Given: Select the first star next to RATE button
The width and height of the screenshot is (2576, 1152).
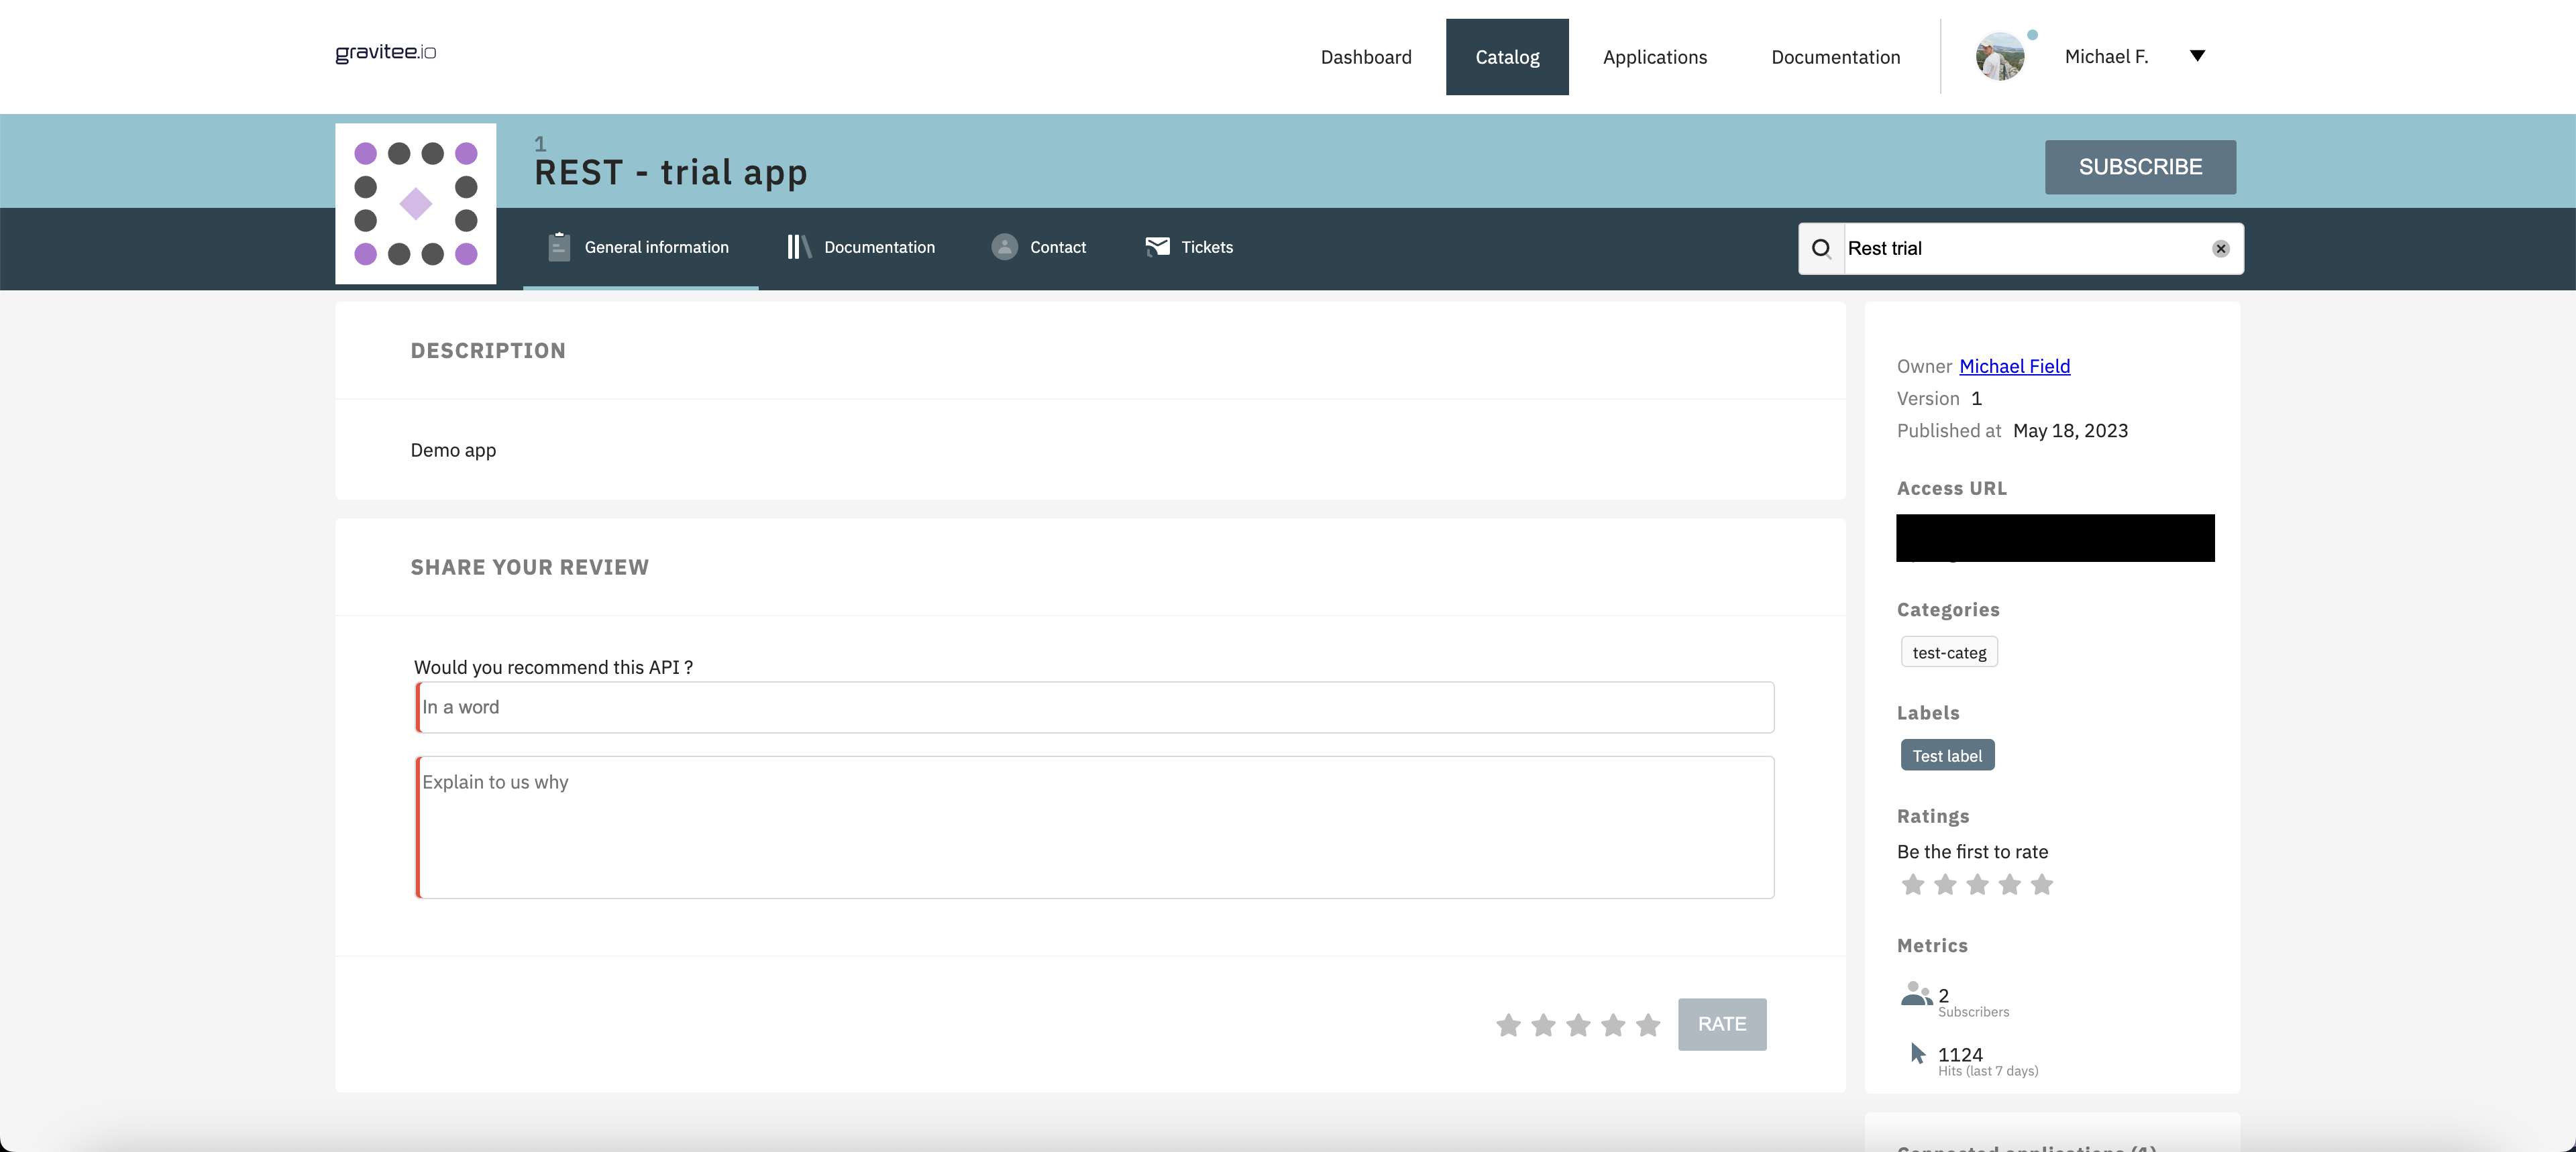Looking at the screenshot, I should (x=1508, y=1025).
